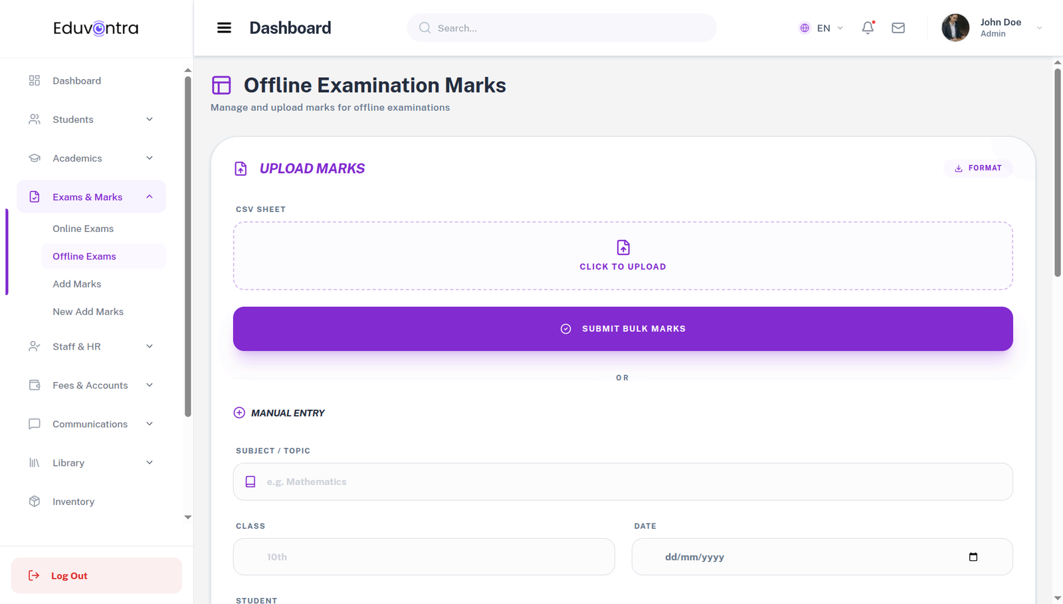Open the notifications bell icon

[x=868, y=28]
